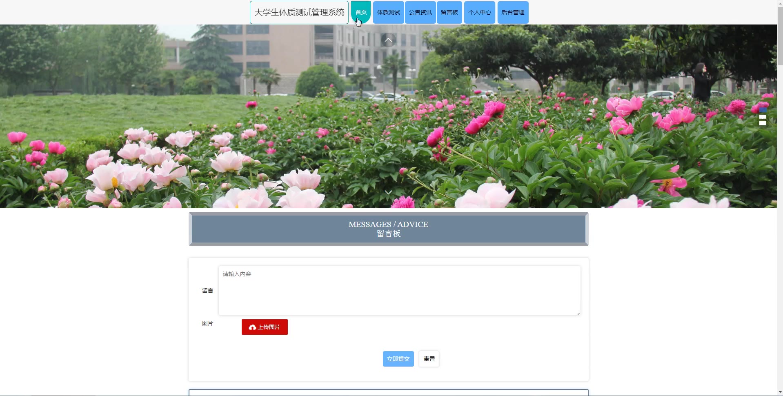Viewport: 783px width, 396px height.
Task: Go to the 公告资讯 page
Action: [x=420, y=12]
